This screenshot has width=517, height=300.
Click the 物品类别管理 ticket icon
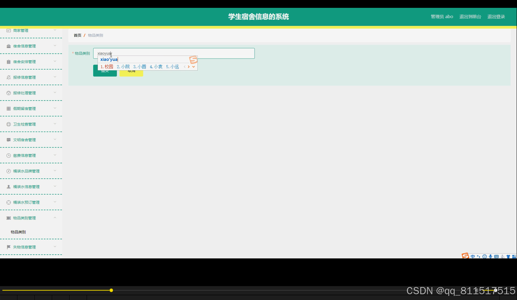[x=9, y=218]
